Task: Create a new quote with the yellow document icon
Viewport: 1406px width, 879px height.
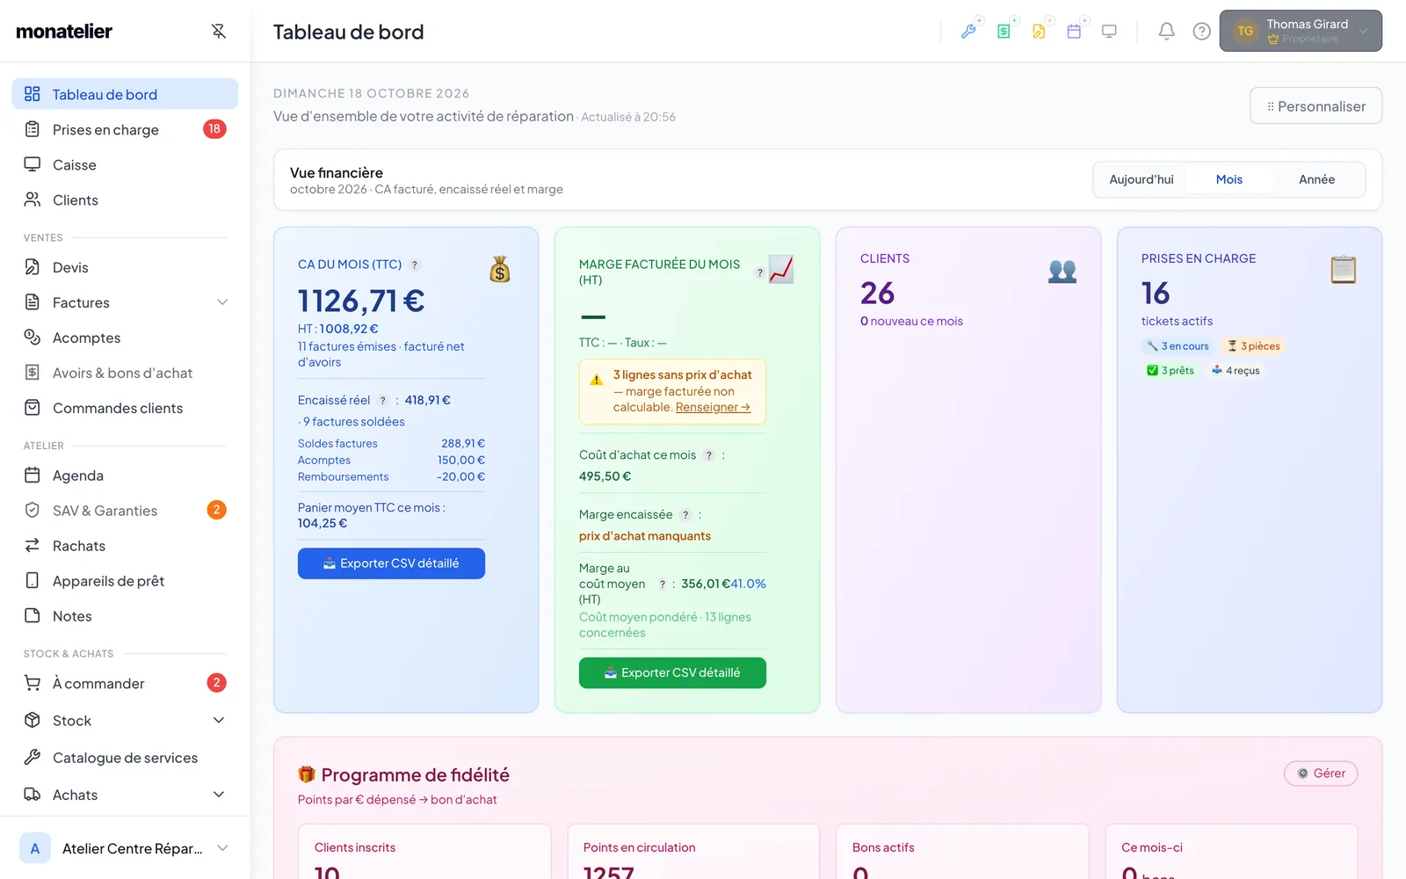Action: pyautogui.click(x=1040, y=32)
